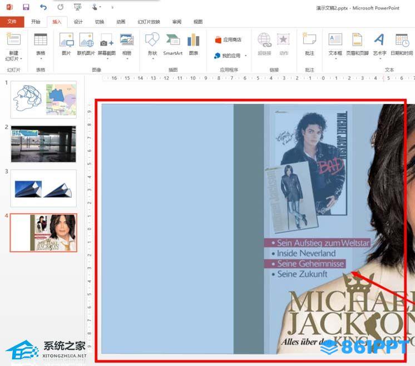Click the "Seine Geheimnisse" highlighted text
The height and width of the screenshot is (366, 415).
pyautogui.click(x=310, y=264)
